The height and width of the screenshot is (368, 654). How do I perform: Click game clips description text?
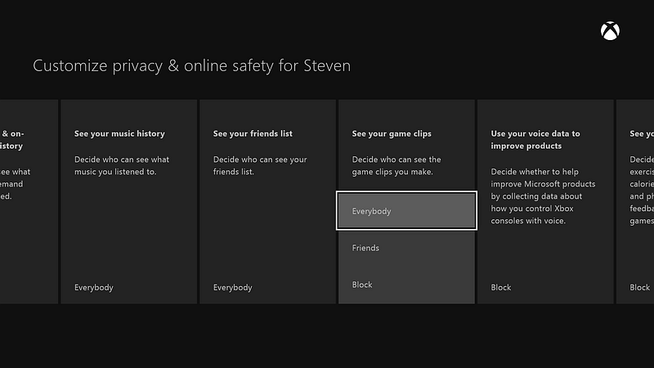click(396, 166)
